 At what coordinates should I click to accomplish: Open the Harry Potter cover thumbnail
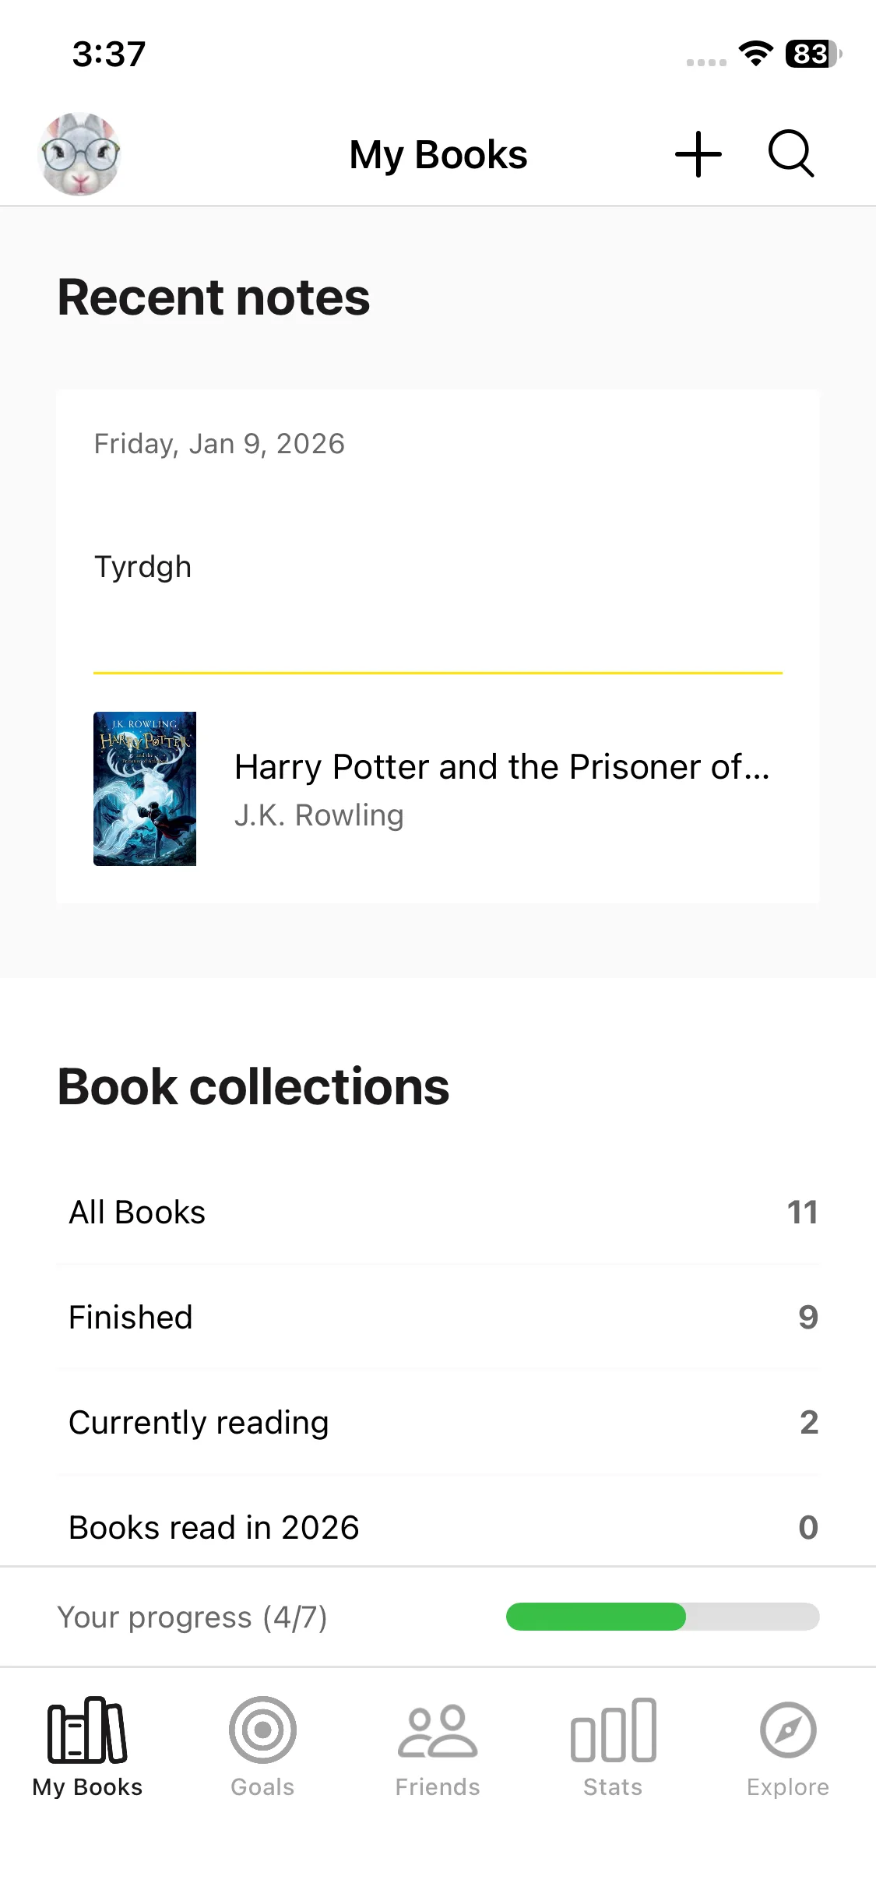[x=145, y=788]
